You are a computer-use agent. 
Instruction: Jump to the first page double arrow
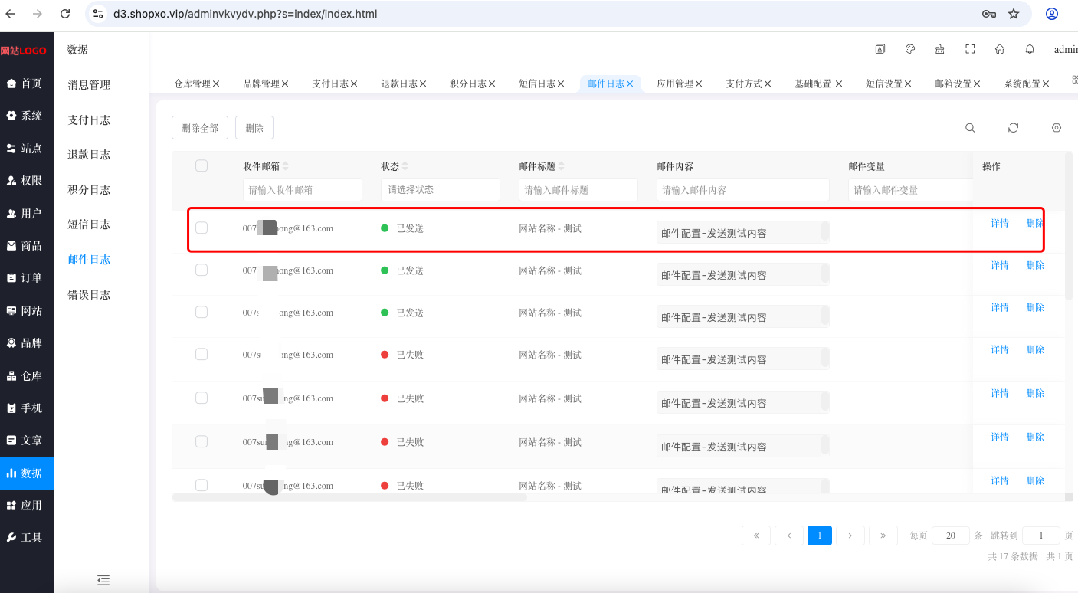[756, 536]
